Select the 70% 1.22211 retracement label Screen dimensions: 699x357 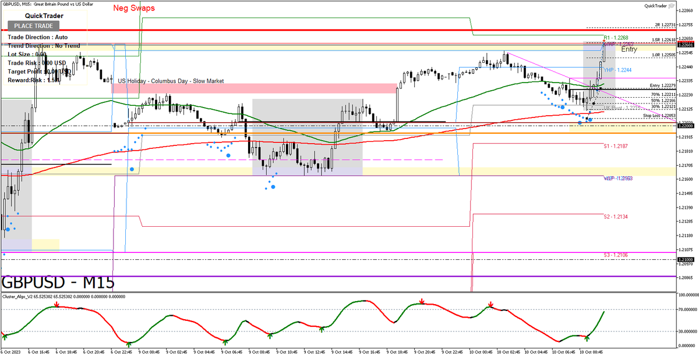tap(664, 94)
